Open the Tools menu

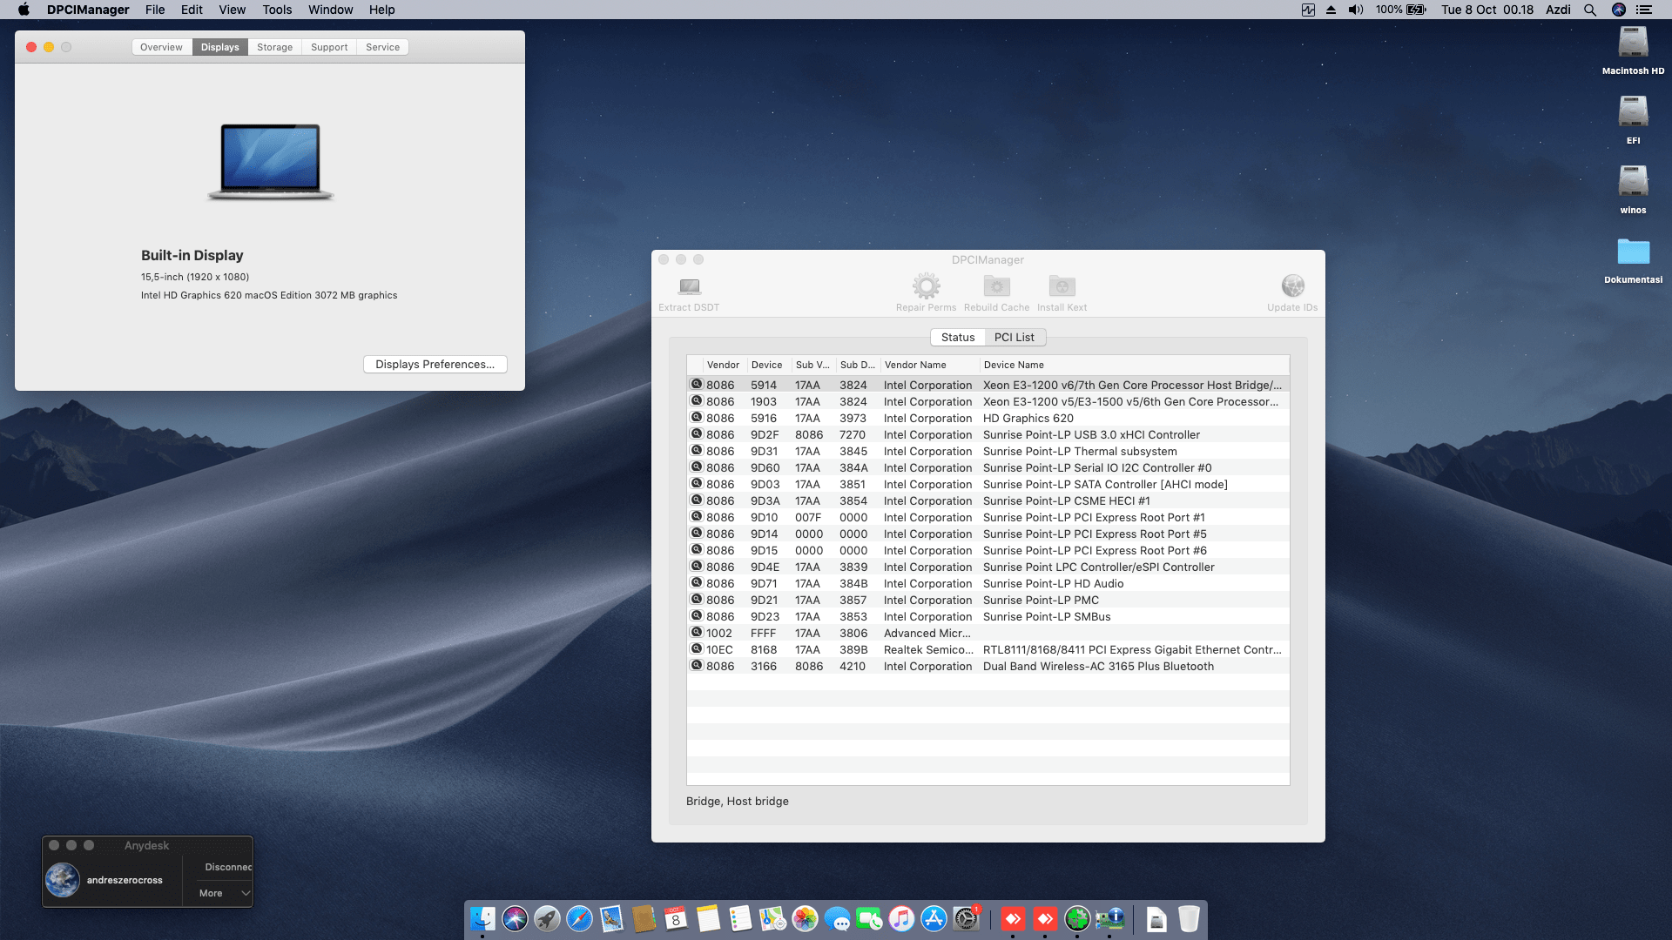tap(277, 10)
